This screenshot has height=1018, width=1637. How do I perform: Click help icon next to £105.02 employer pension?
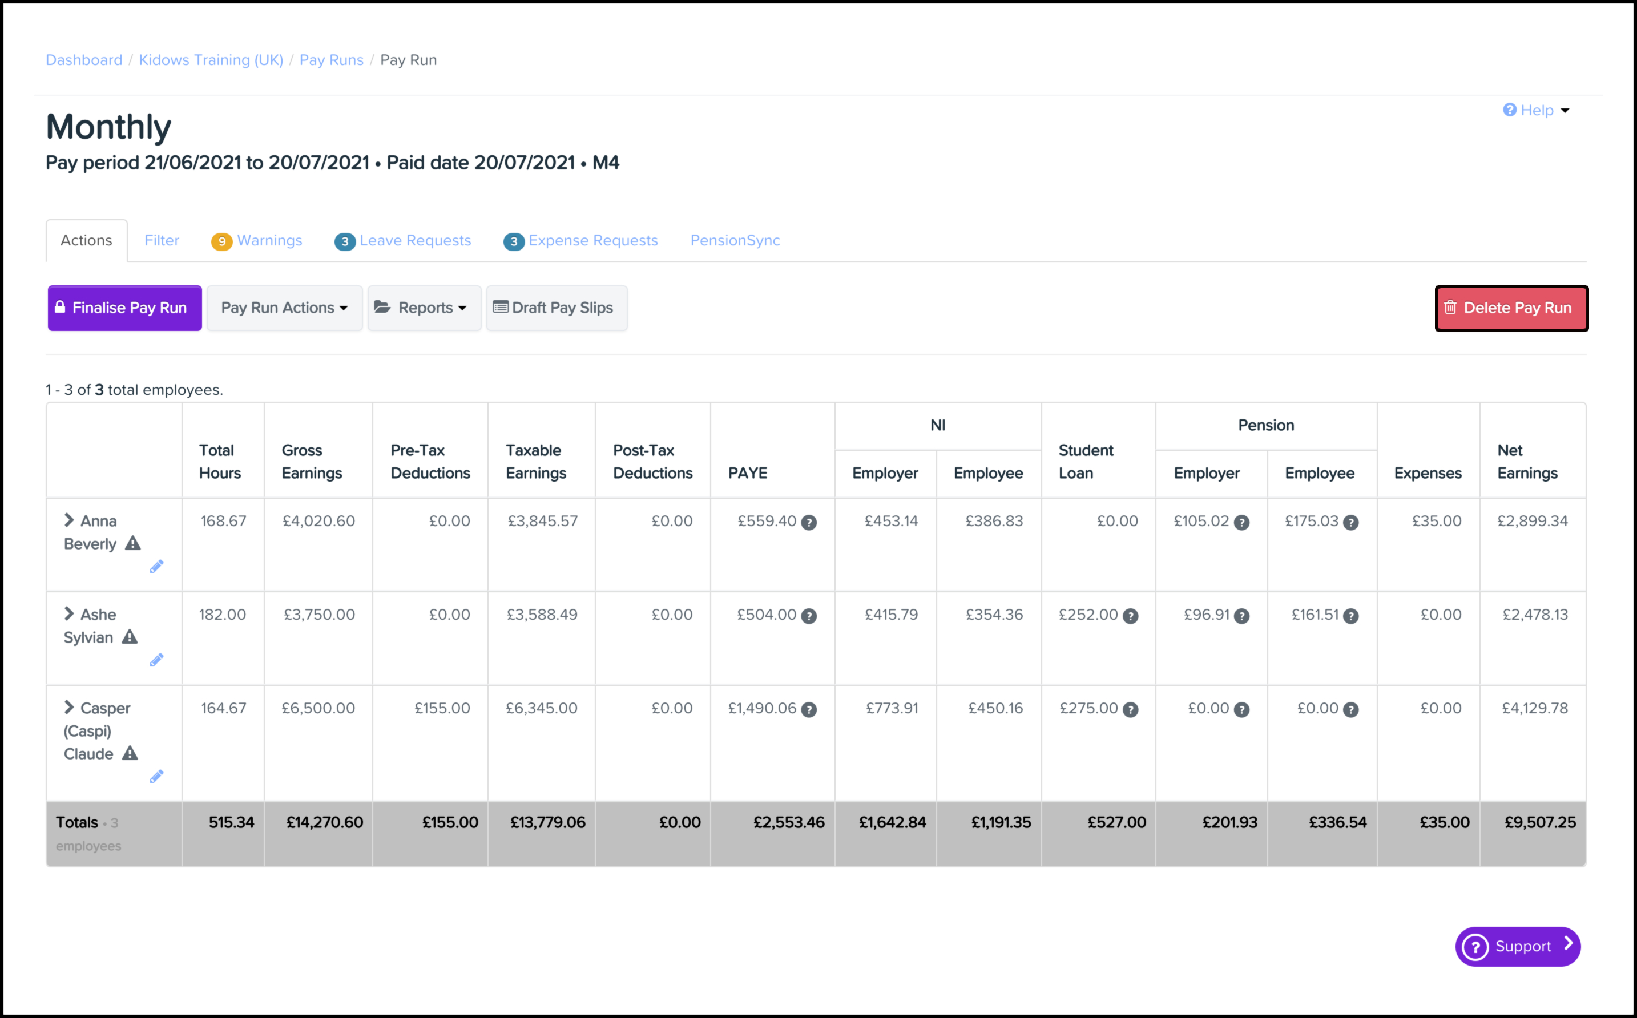click(1241, 523)
